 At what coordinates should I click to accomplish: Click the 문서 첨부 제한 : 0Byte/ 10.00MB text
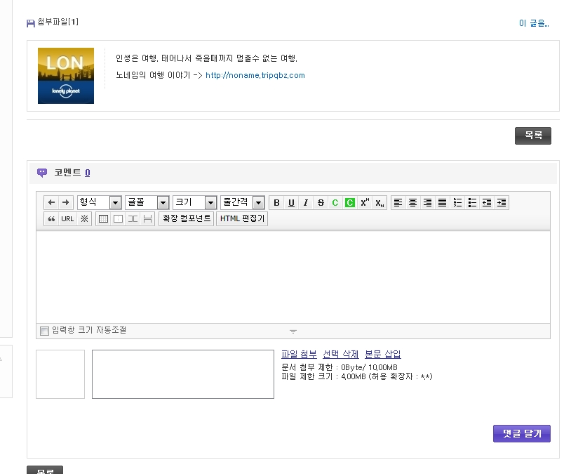pos(340,367)
